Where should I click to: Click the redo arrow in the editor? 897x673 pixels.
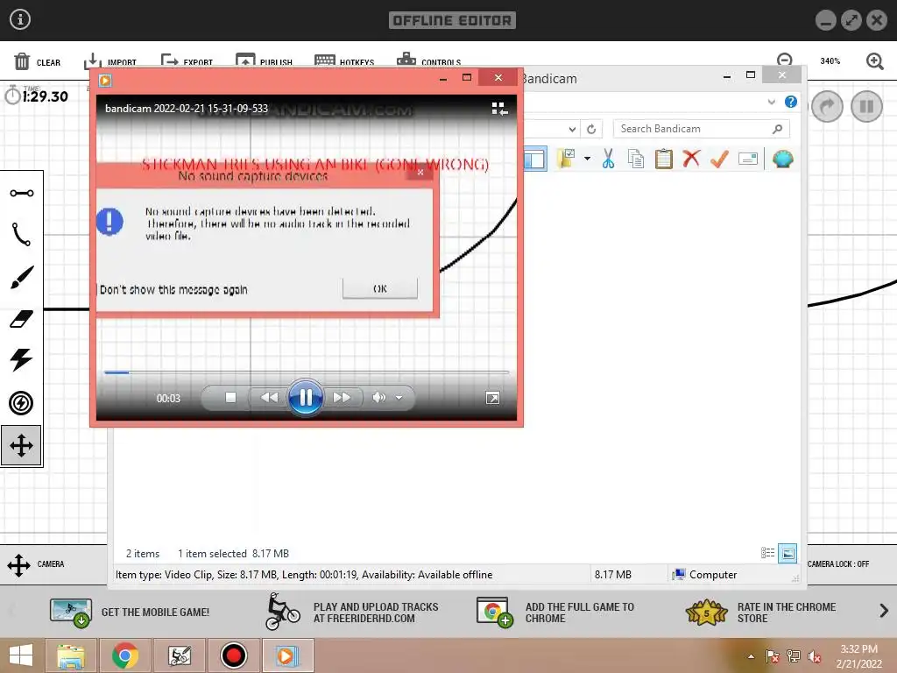pos(827,106)
